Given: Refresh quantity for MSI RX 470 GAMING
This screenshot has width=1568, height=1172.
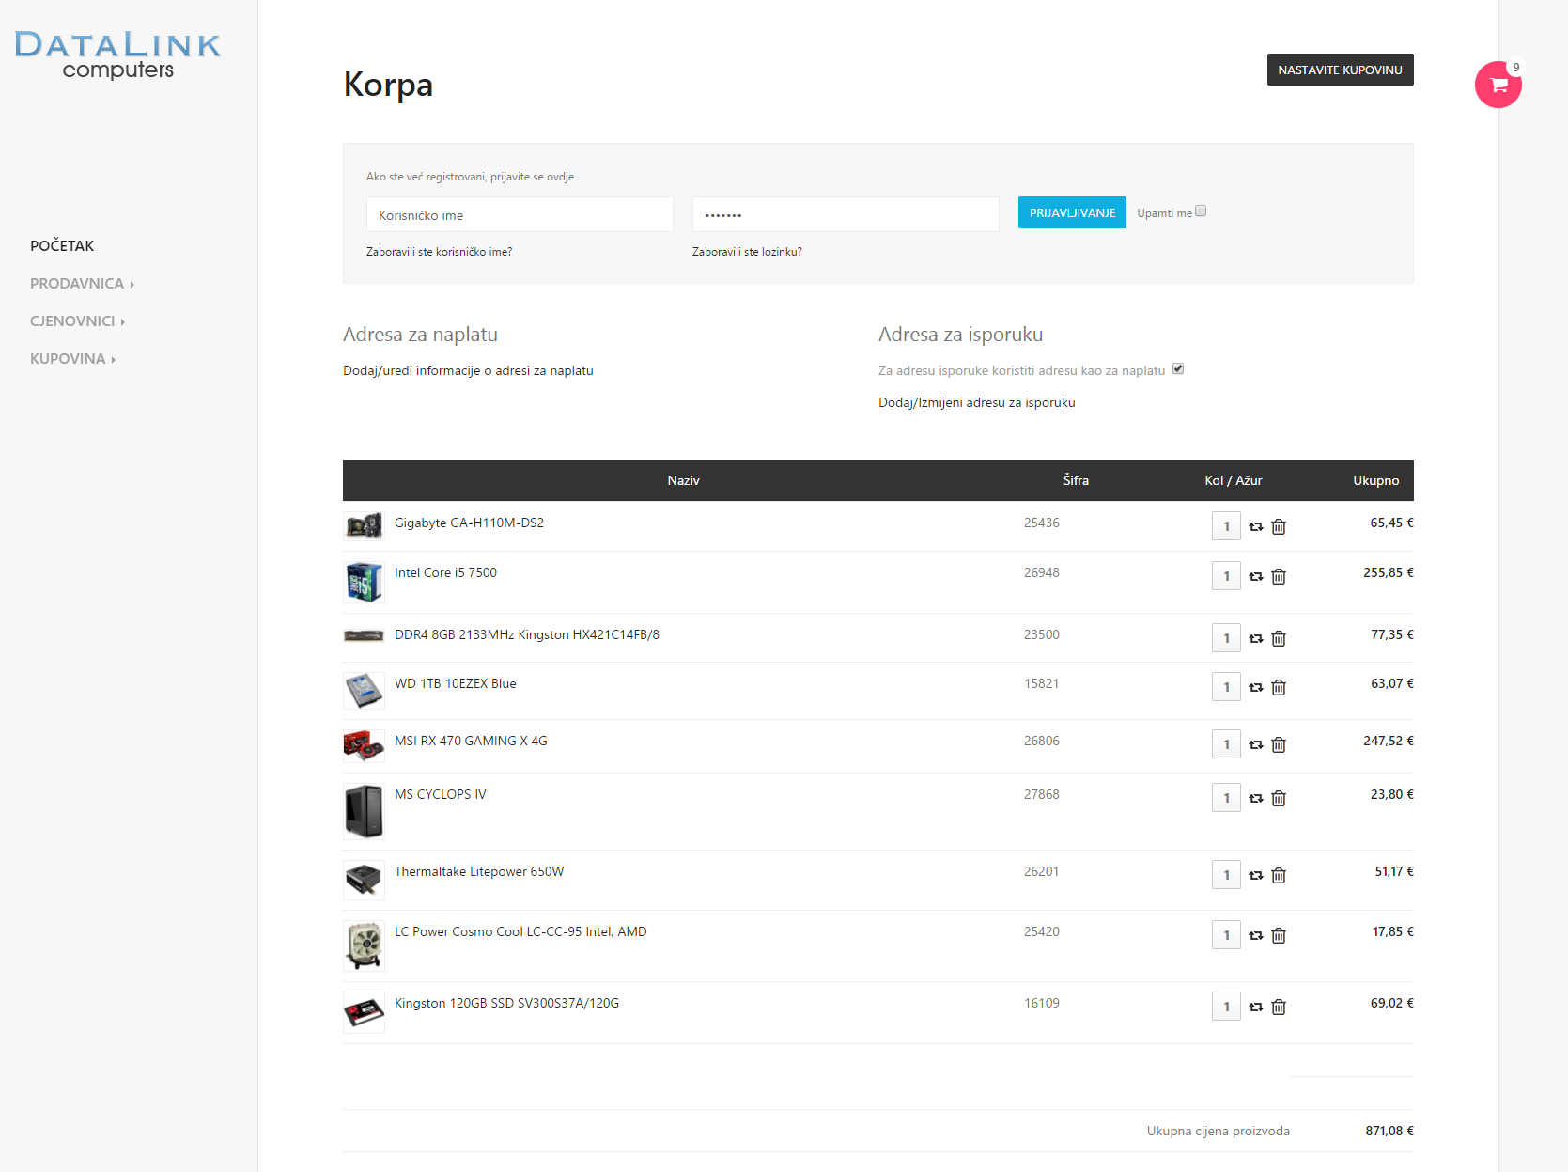Looking at the screenshot, I should (1256, 745).
